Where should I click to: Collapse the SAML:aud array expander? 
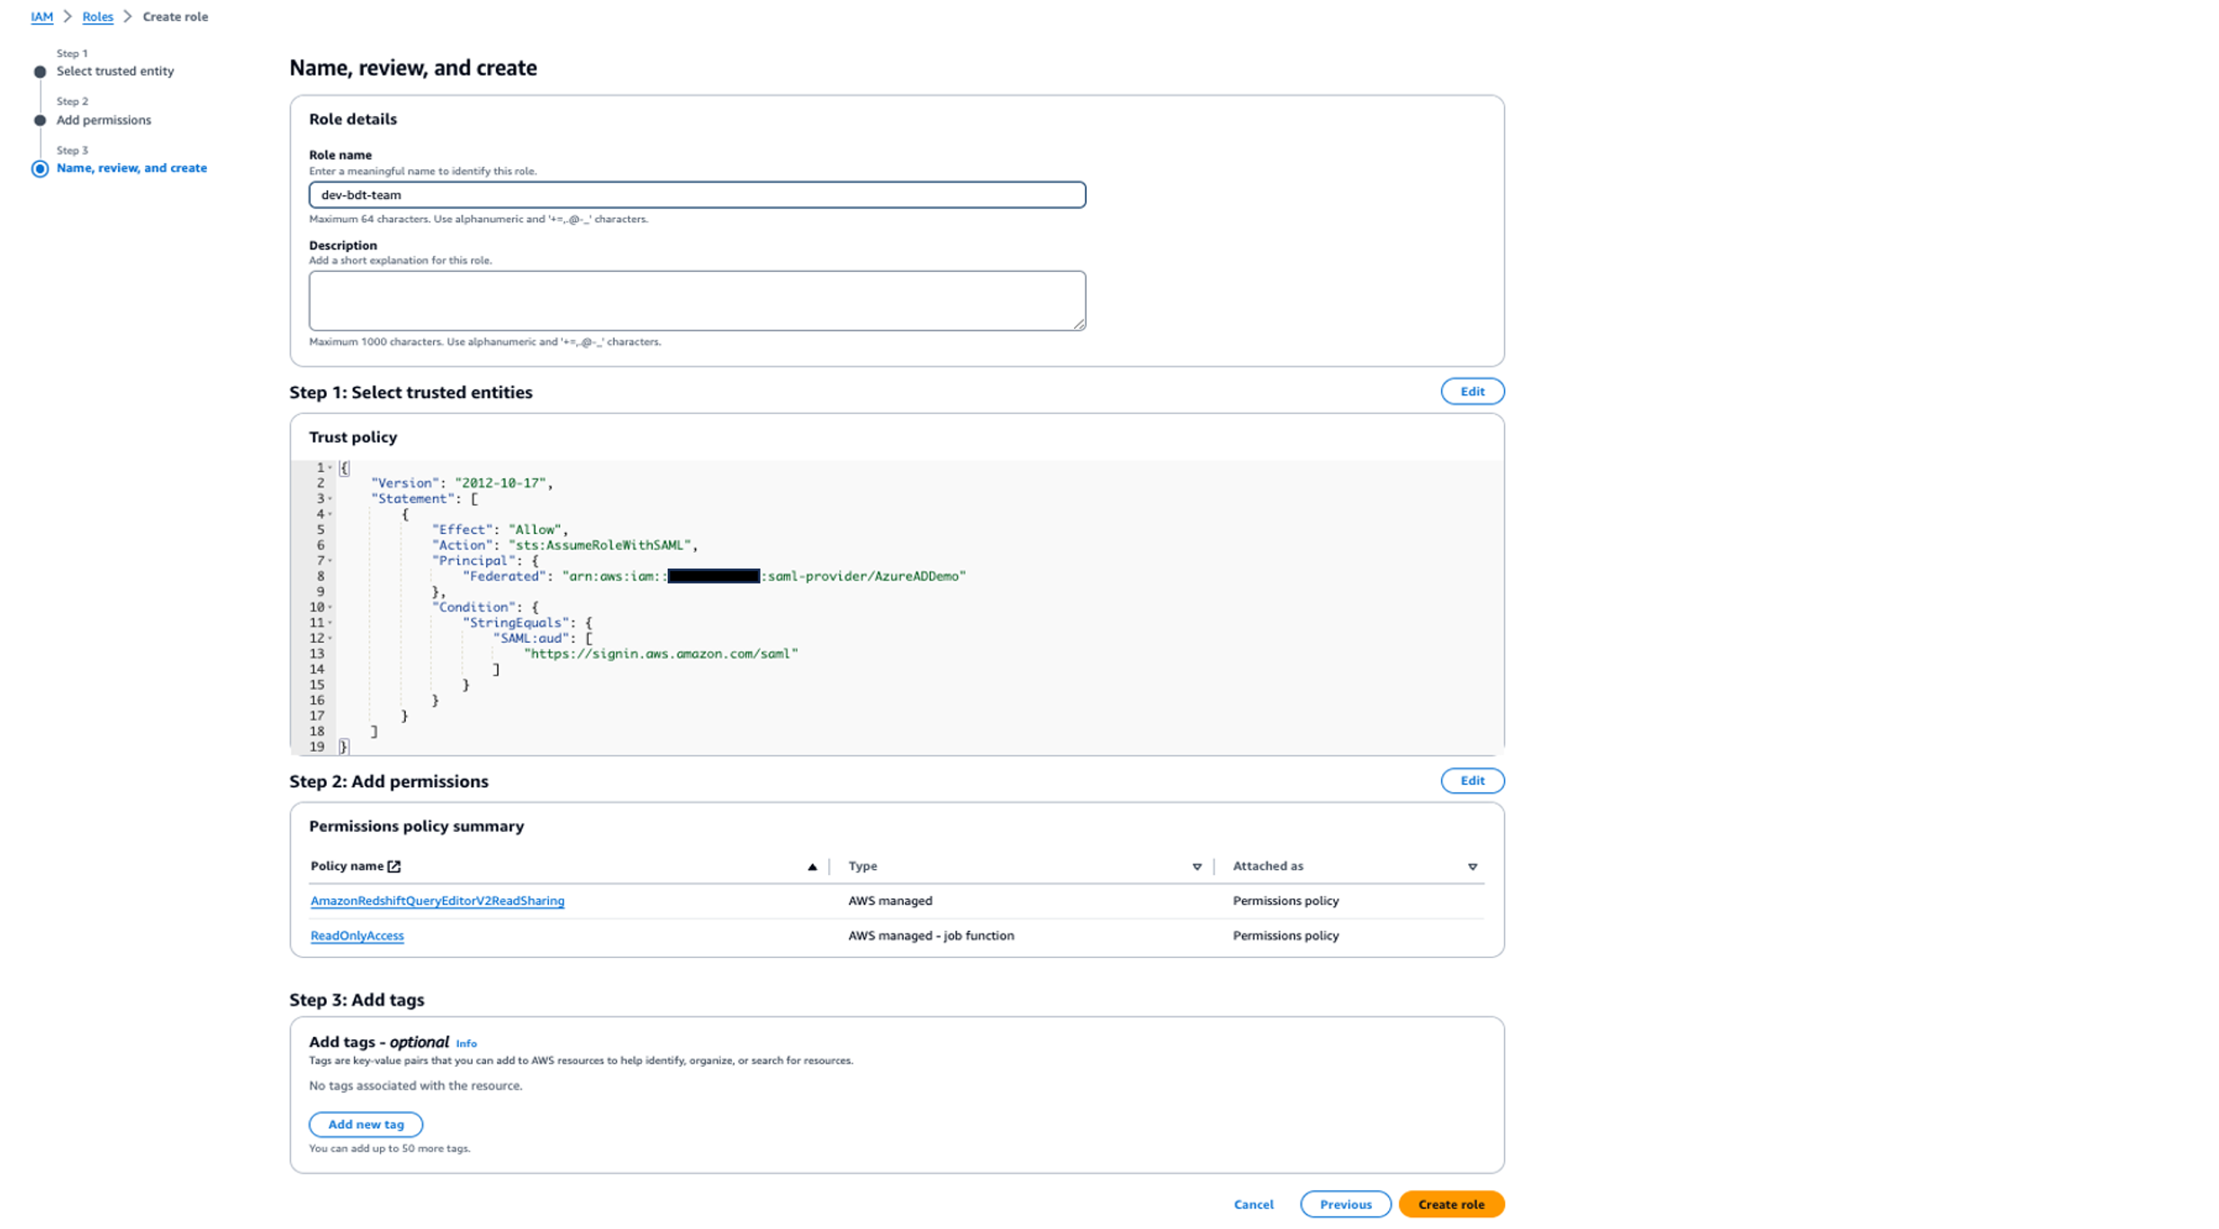[331, 637]
